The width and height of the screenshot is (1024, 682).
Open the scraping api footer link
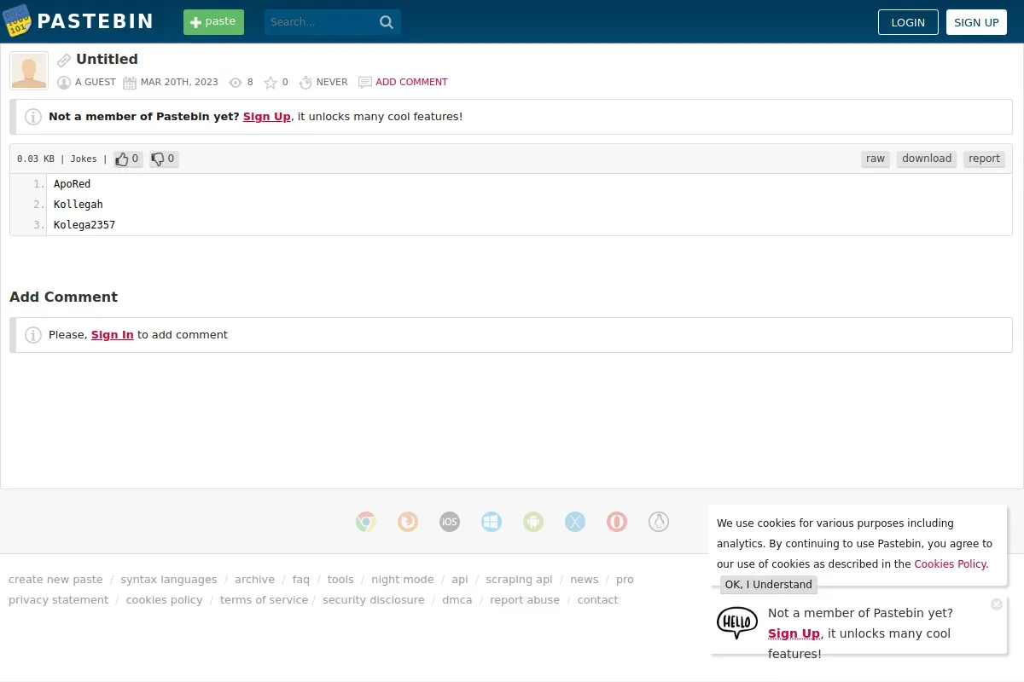click(519, 580)
